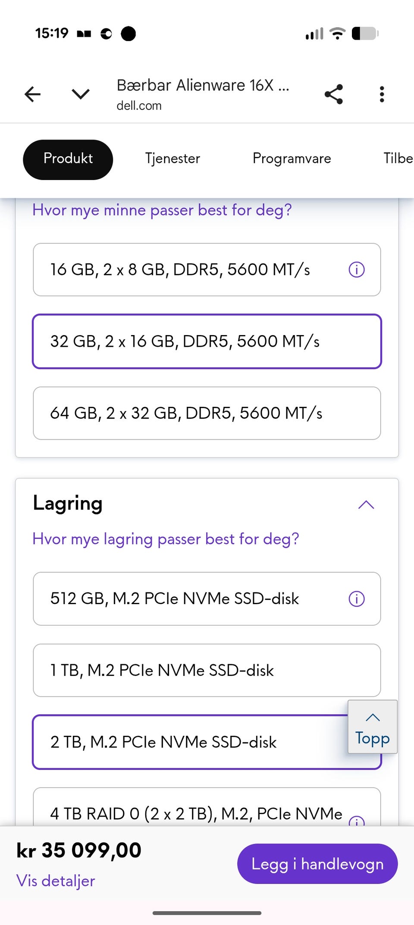
Task: Open info for 512 GB SSD option
Action: [357, 599]
